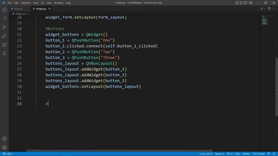
Task: Open the Explorer view in activity bar
Action: click(4, 10)
